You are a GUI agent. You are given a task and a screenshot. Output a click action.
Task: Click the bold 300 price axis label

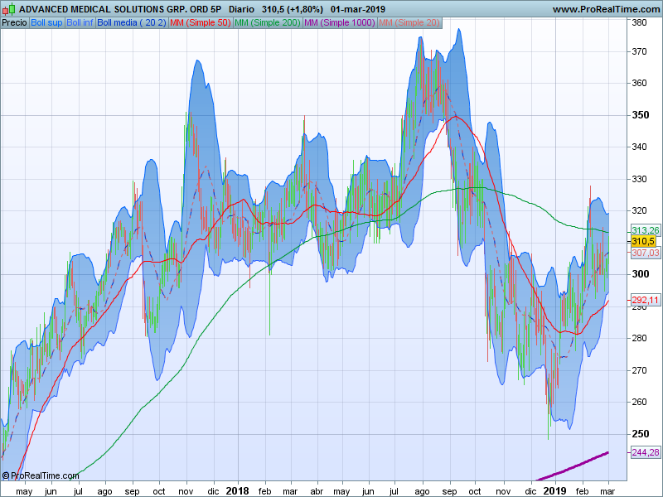tap(640, 274)
